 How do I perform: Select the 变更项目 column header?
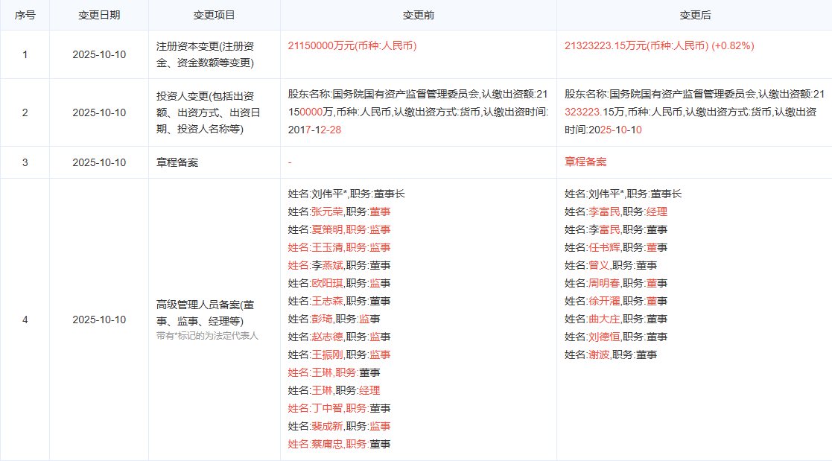(x=214, y=15)
